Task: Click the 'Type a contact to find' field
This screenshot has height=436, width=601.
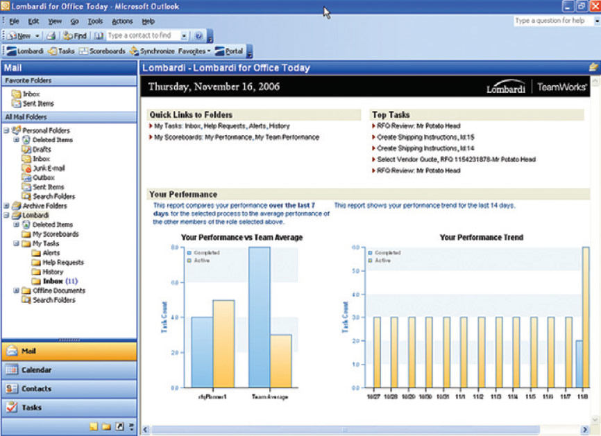Action: pyautogui.click(x=144, y=35)
